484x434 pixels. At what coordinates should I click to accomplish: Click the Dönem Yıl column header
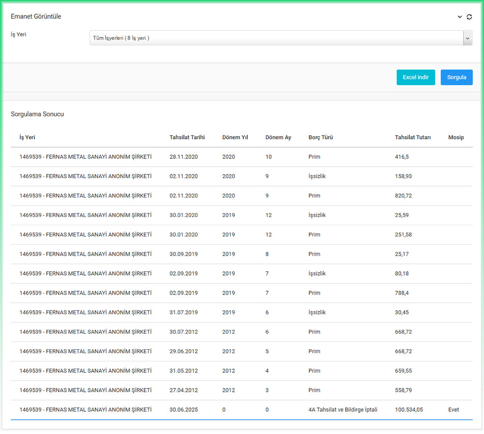pos(235,138)
